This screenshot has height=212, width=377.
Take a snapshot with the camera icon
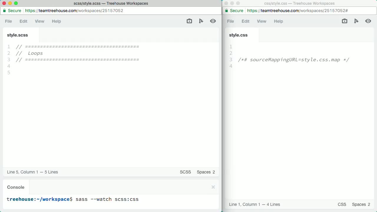tap(189, 21)
